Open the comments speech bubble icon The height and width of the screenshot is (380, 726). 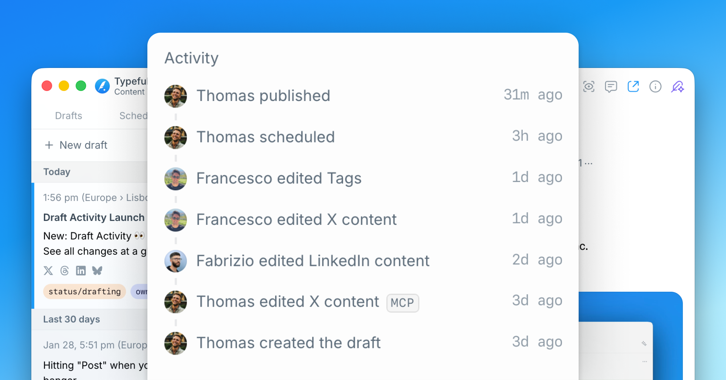coord(611,86)
